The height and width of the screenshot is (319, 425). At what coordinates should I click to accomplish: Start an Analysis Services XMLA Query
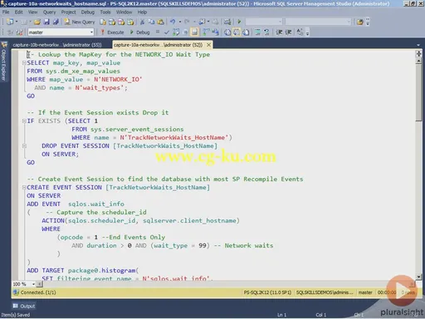pos(130,22)
